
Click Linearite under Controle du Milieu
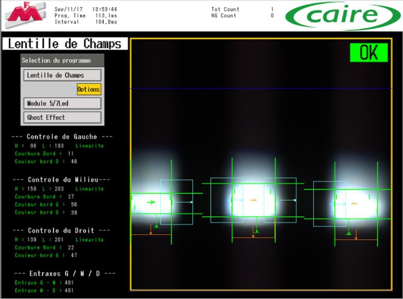(90, 189)
